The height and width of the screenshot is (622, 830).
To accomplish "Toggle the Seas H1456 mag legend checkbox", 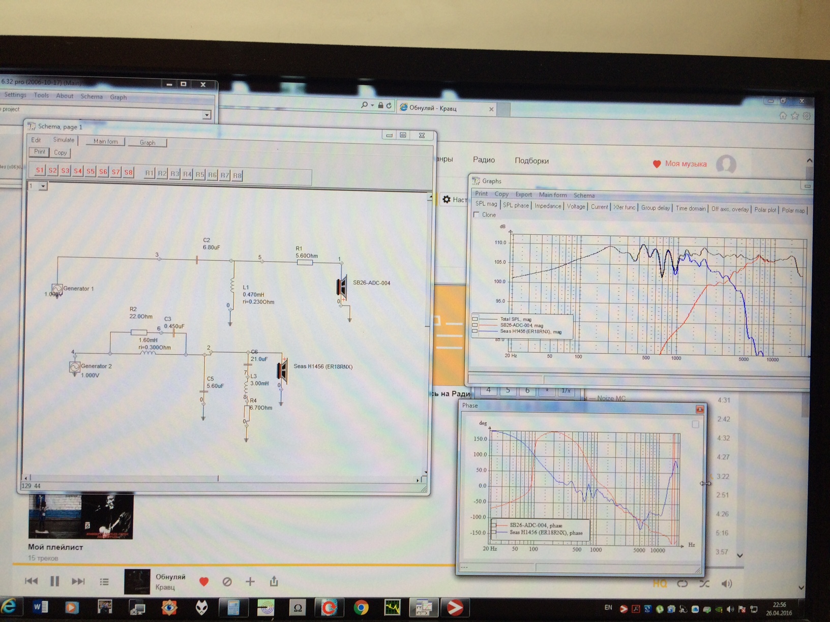I will tap(475, 331).
